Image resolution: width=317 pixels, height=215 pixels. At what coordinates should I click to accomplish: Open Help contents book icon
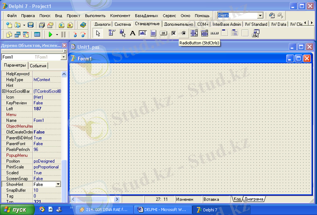click(83, 25)
